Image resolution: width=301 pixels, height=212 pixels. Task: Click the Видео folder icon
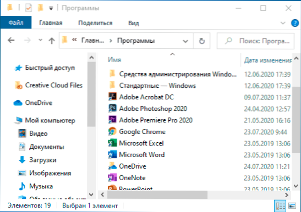22,133
